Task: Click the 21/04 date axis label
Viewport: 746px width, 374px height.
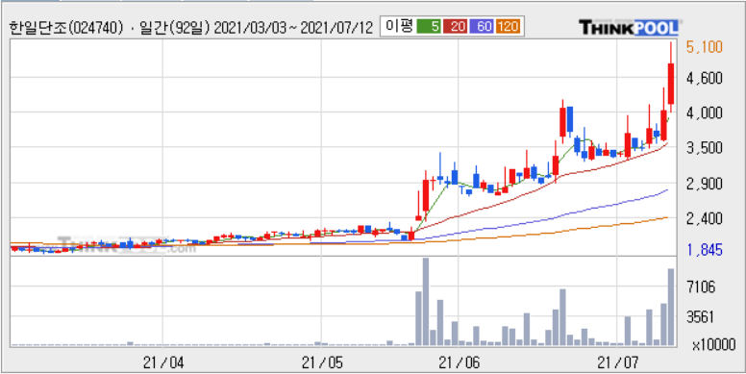Action: [x=163, y=364]
